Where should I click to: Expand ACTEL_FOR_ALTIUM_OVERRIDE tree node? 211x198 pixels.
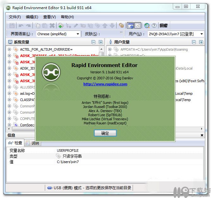(x=9, y=49)
